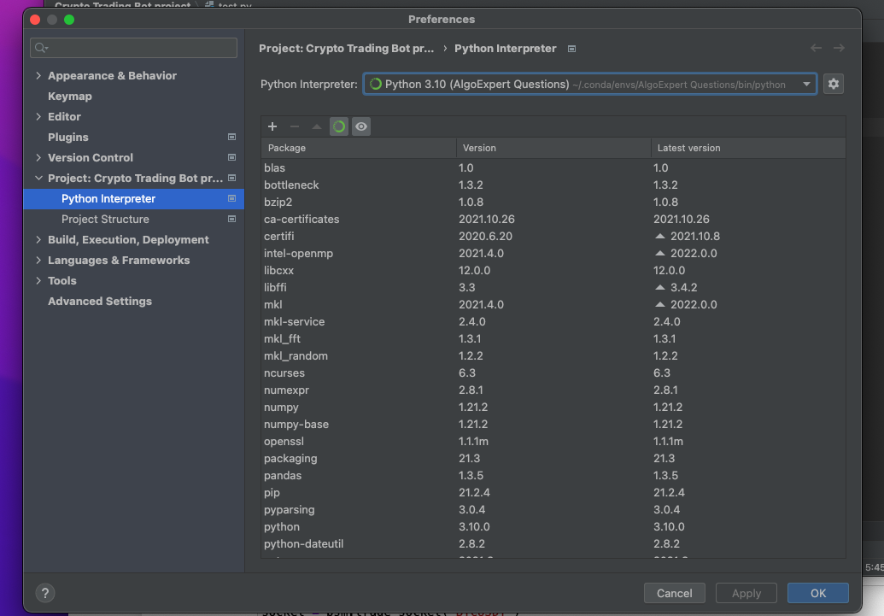Viewport: 884px width, 616px height.
Task: Expand the Appearance & Behavior section
Action: click(x=38, y=76)
